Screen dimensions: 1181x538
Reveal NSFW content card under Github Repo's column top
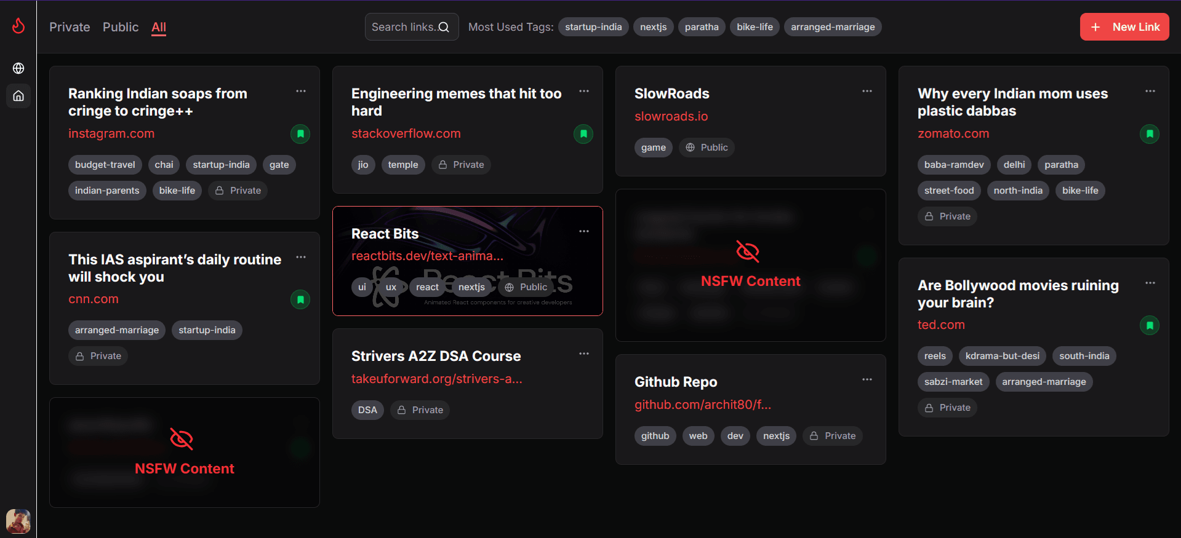pos(750,265)
